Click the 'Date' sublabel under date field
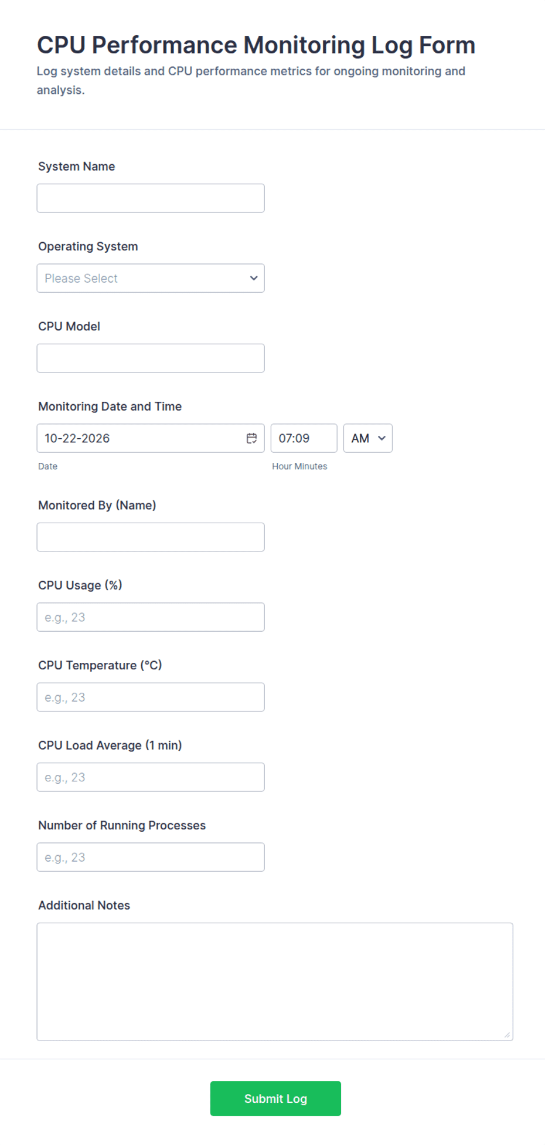This screenshot has height=1145, width=545. point(48,466)
